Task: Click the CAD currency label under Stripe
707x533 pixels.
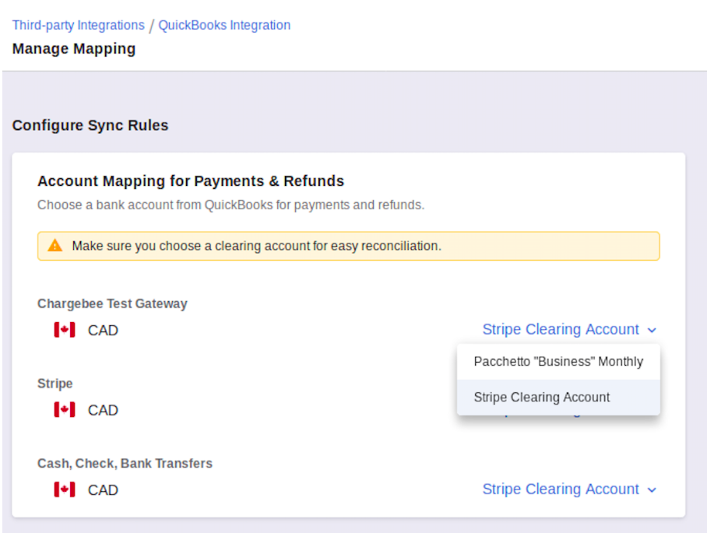Action: click(103, 410)
